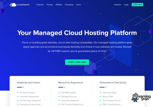This screenshot has width=153, height=107.
Task: Click the Login link
Action: [126, 5]
